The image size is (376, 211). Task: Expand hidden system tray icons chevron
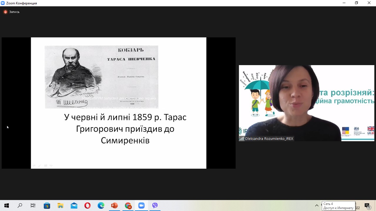click(x=317, y=206)
